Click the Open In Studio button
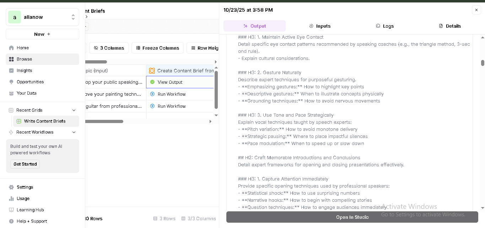 [x=352, y=217]
